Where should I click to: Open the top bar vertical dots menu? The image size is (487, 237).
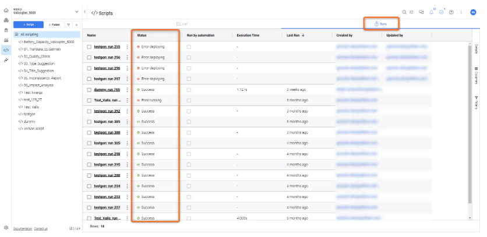(461, 12)
